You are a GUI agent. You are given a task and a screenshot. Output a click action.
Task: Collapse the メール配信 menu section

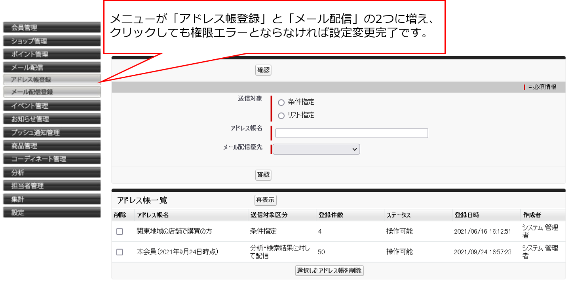[51, 68]
